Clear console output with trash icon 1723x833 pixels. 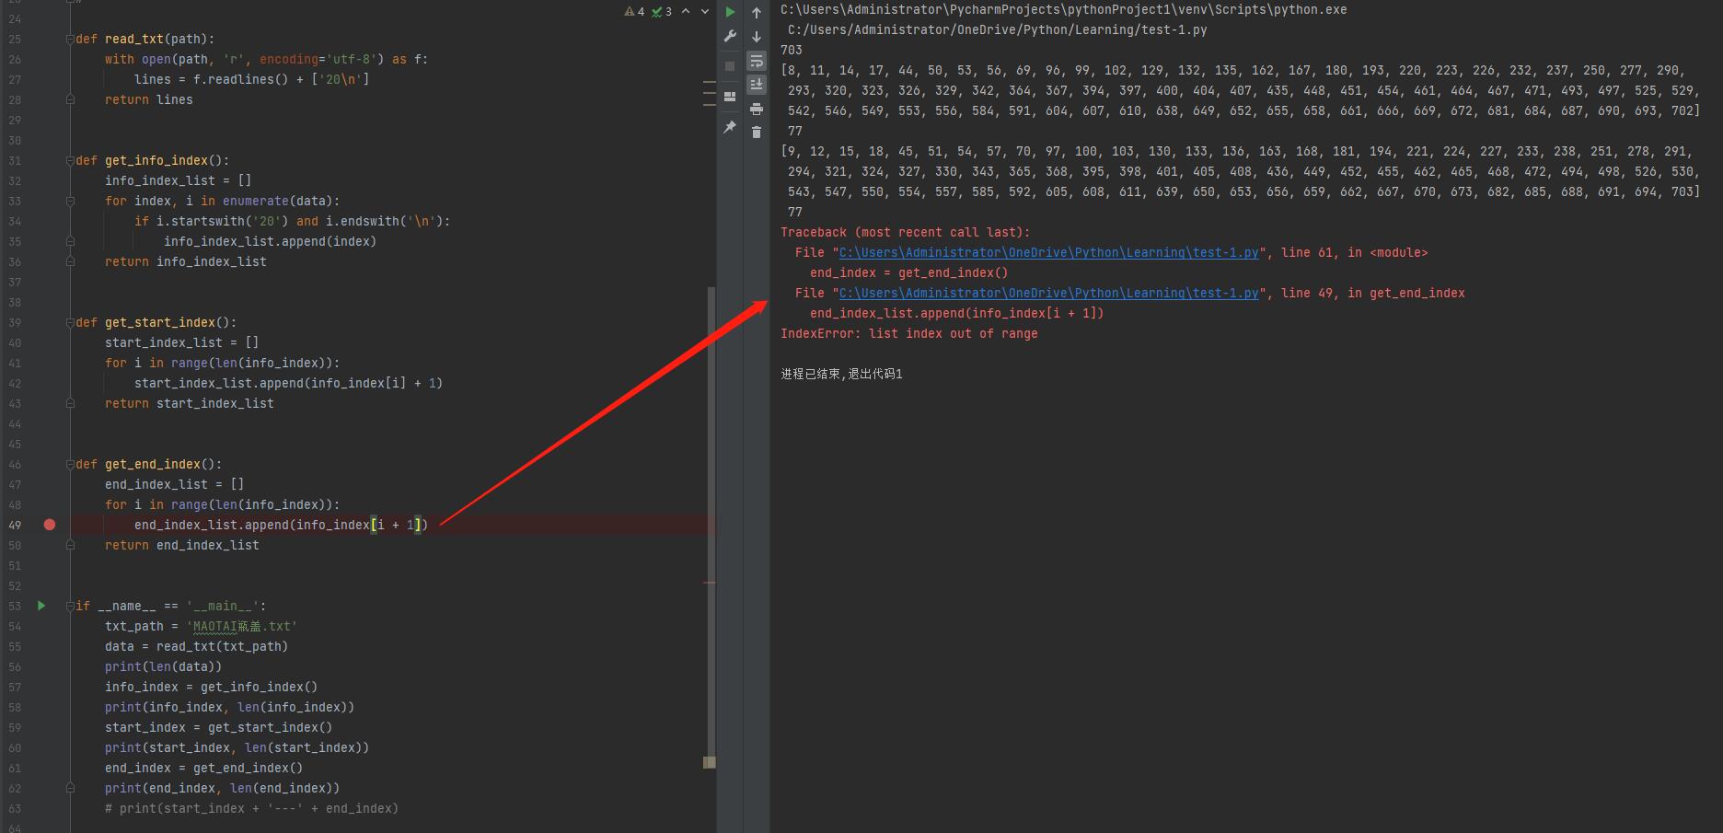[x=757, y=133]
